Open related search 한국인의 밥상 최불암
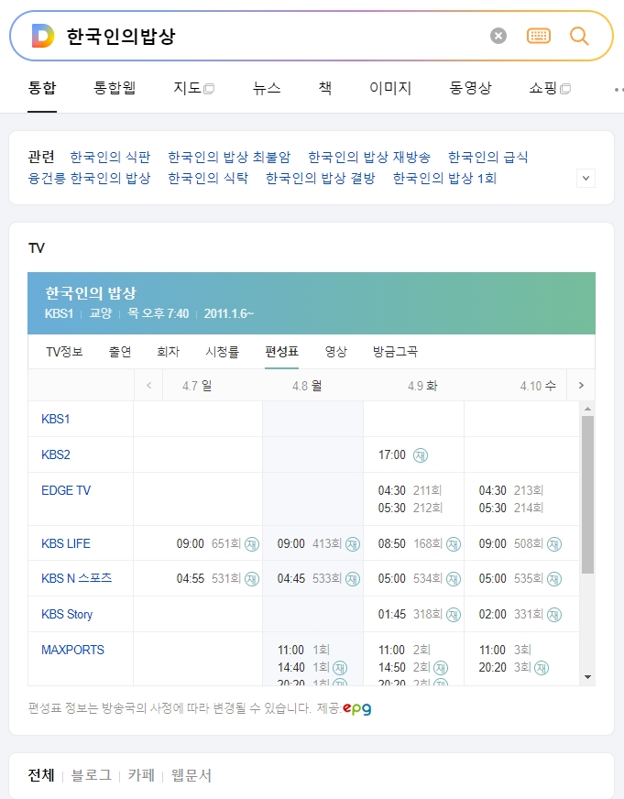This screenshot has width=624, height=799. click(229, 157)
